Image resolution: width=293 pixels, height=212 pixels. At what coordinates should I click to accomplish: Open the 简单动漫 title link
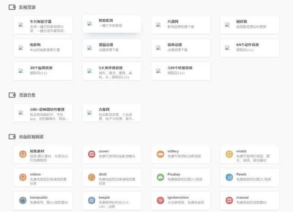click(x=175, y=45)
